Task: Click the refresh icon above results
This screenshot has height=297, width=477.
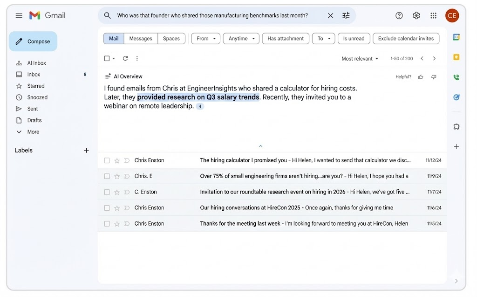Action: point(125,58)
